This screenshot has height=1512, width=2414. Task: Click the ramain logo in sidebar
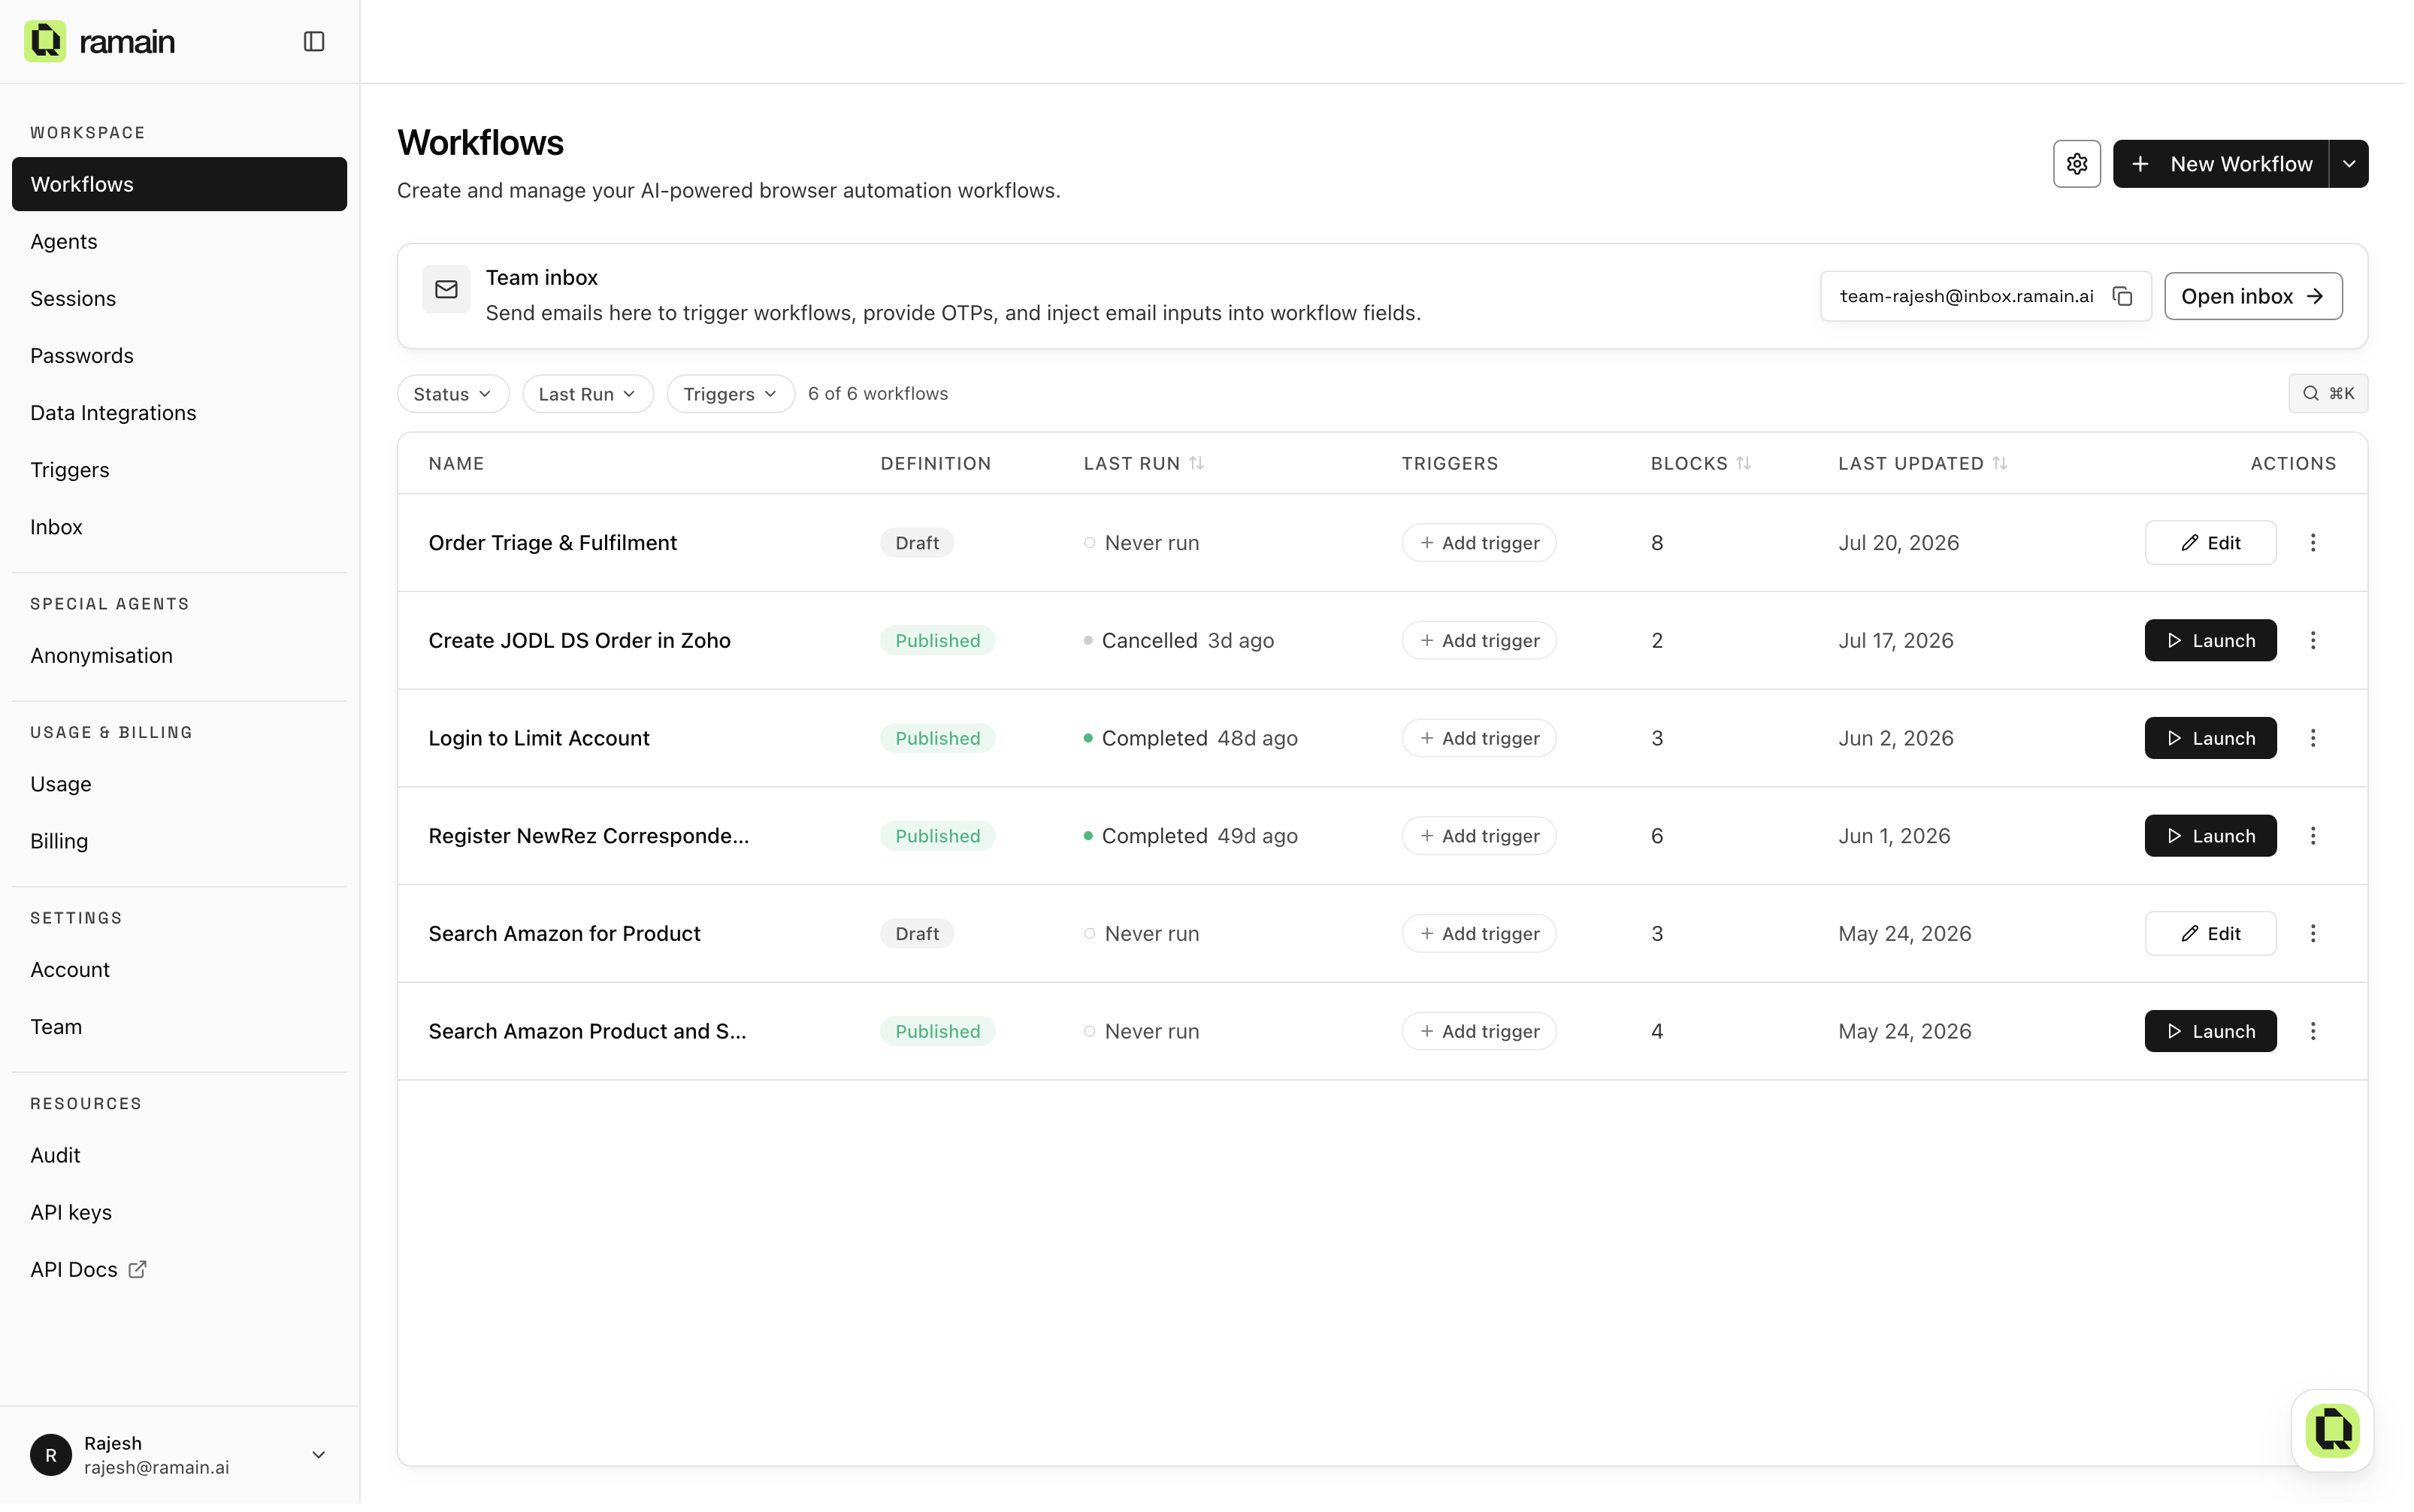pyautogui.click(x=100, y=41)
